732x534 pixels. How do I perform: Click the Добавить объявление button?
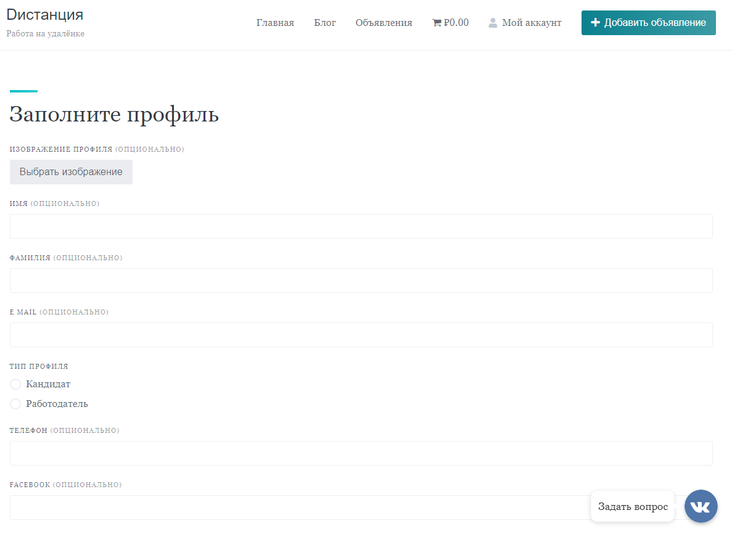(648, 22)
